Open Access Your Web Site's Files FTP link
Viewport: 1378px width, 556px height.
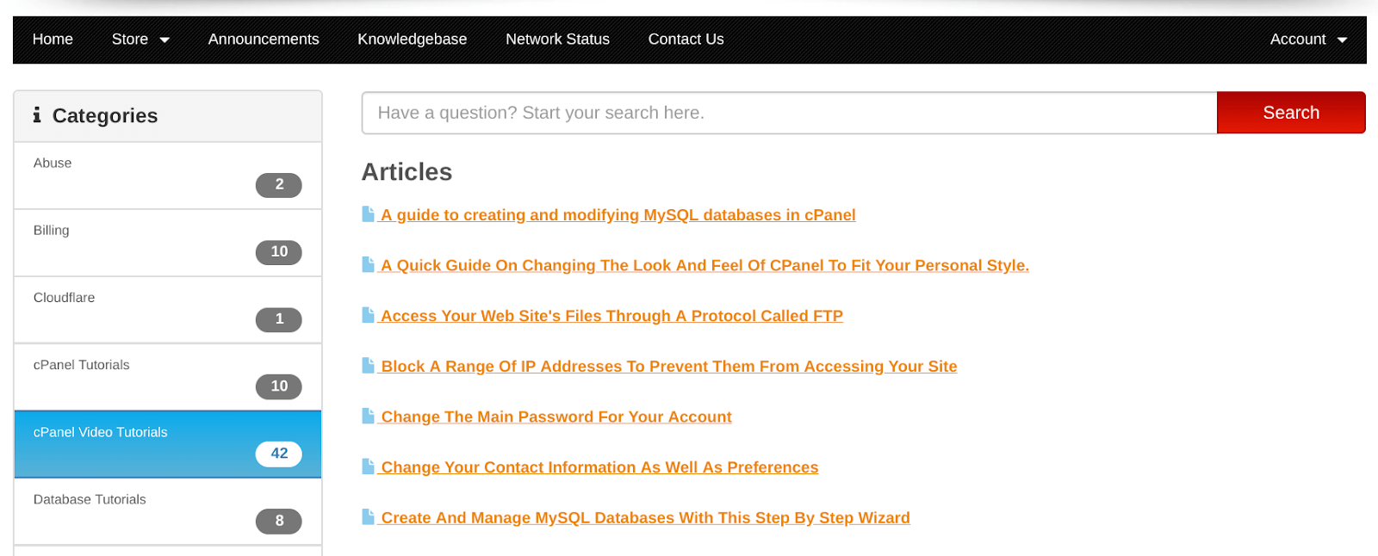(611, 316)
